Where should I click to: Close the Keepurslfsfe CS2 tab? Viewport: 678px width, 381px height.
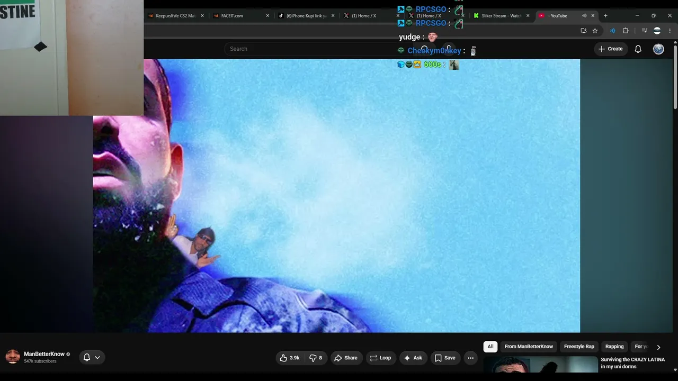pos(202,16)
